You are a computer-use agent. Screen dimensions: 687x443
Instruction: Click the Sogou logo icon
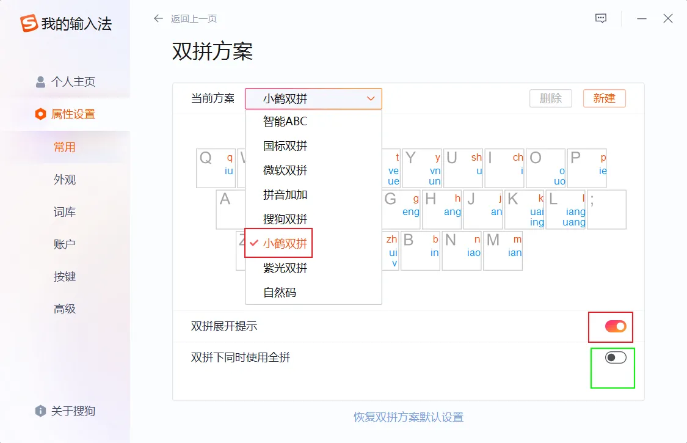29,24
